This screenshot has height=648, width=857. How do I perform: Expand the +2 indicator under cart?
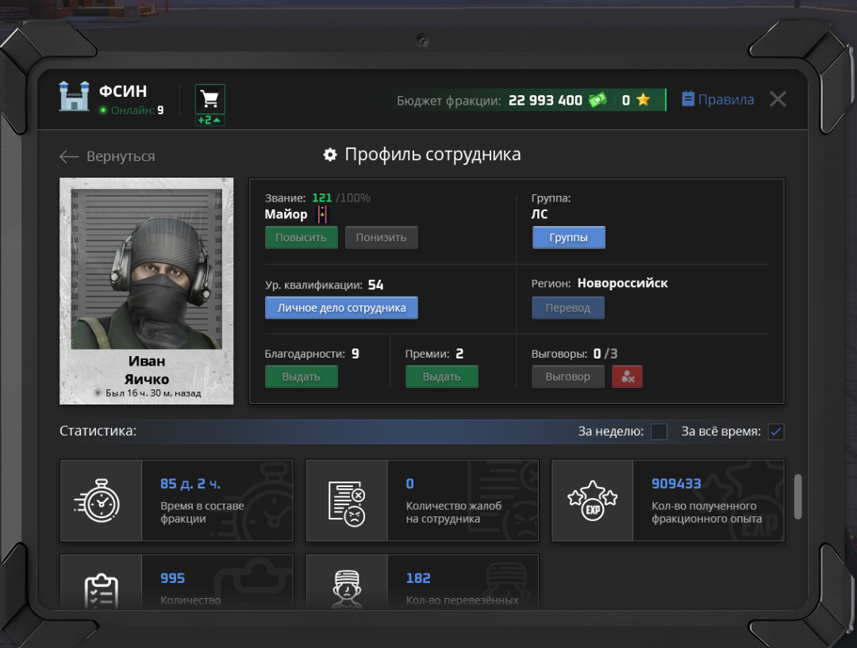[x=209, y=121]
